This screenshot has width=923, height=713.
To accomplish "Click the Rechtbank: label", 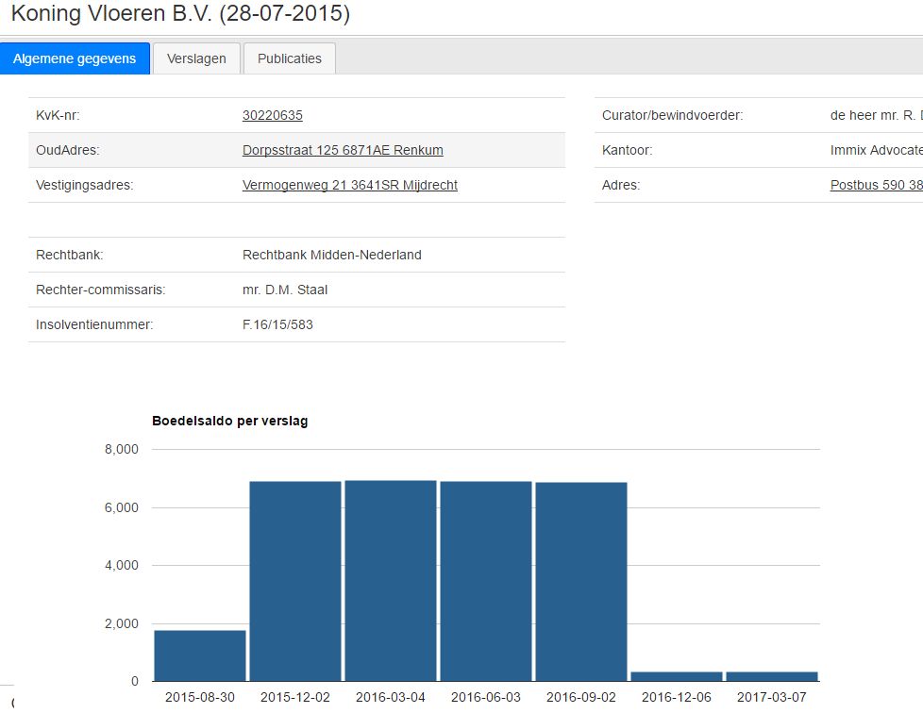I will pos(70,255).
